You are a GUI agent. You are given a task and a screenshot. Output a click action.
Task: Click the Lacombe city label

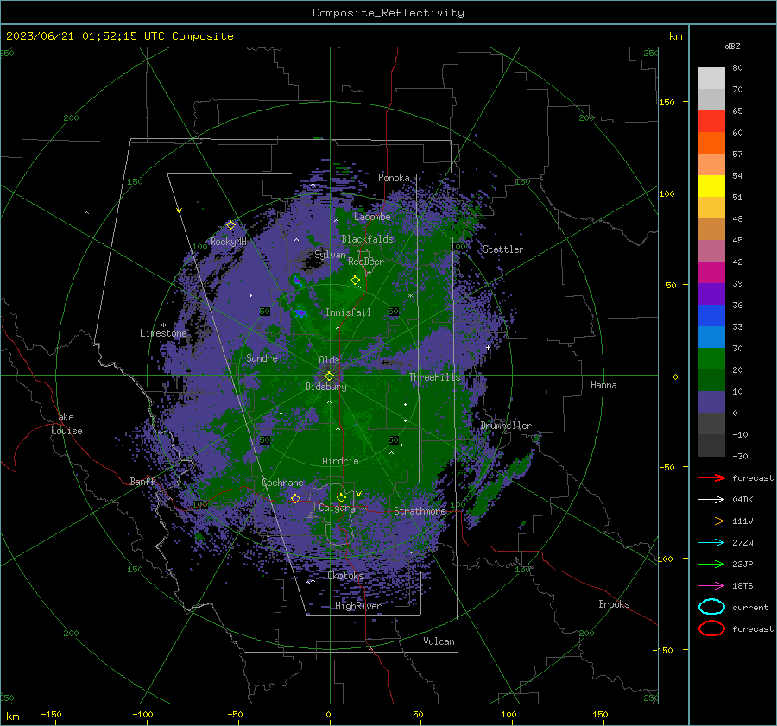pos(372,217)
